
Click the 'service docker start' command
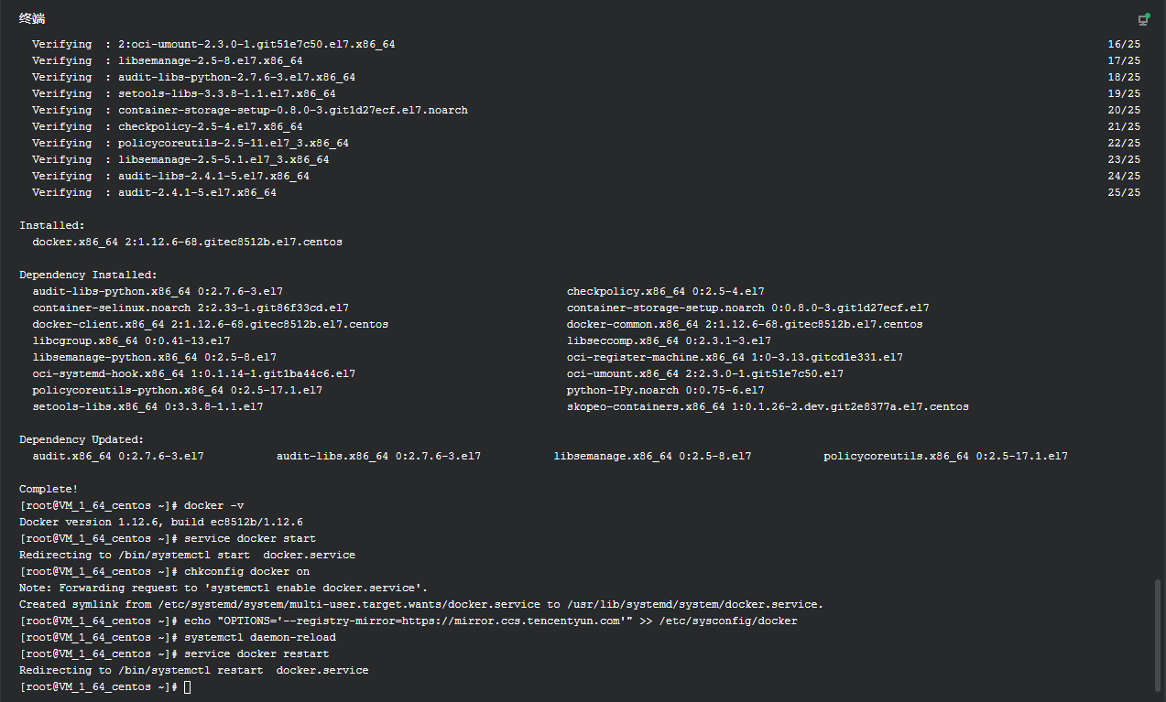[x=249, y=539]
